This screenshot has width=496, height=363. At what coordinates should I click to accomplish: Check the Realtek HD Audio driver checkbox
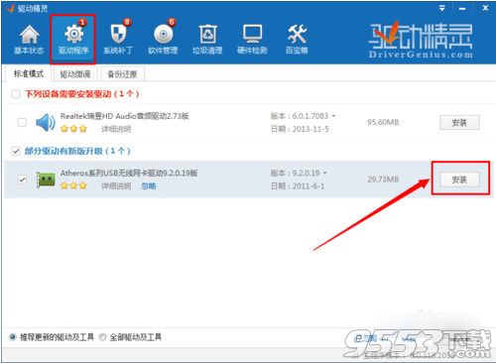click(x=22, y=122)
